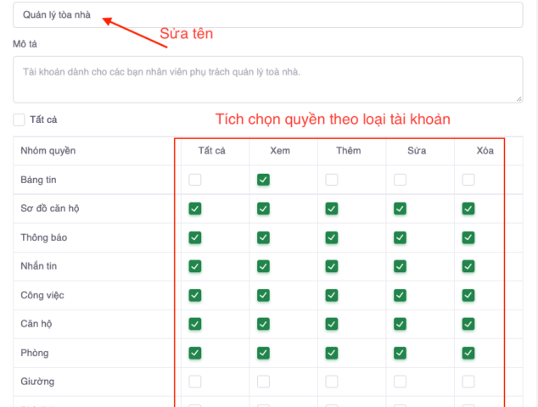Enable 'Sửa' permission for Bảng tin

pyautogui.click(x=400, y=180)
